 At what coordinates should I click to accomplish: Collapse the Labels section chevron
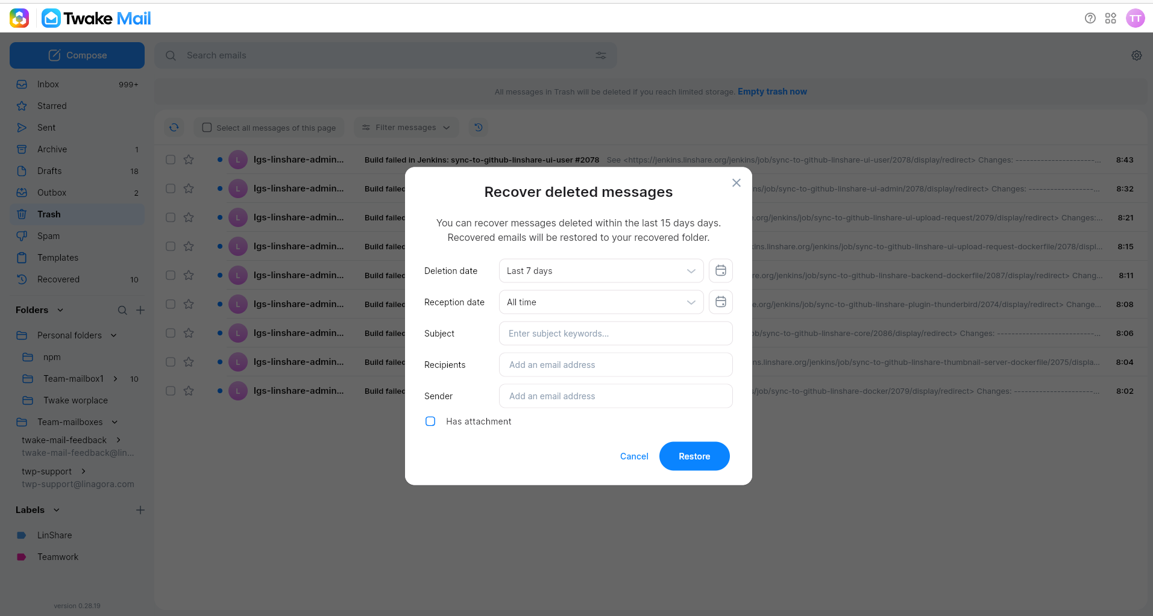click(57, 510)
